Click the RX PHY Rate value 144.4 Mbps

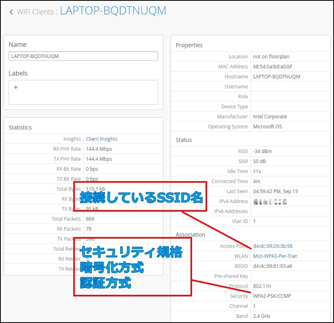tap(99, 149)
